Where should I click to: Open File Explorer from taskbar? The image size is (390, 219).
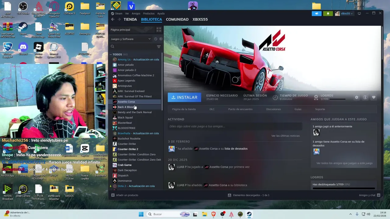point(204,214)
